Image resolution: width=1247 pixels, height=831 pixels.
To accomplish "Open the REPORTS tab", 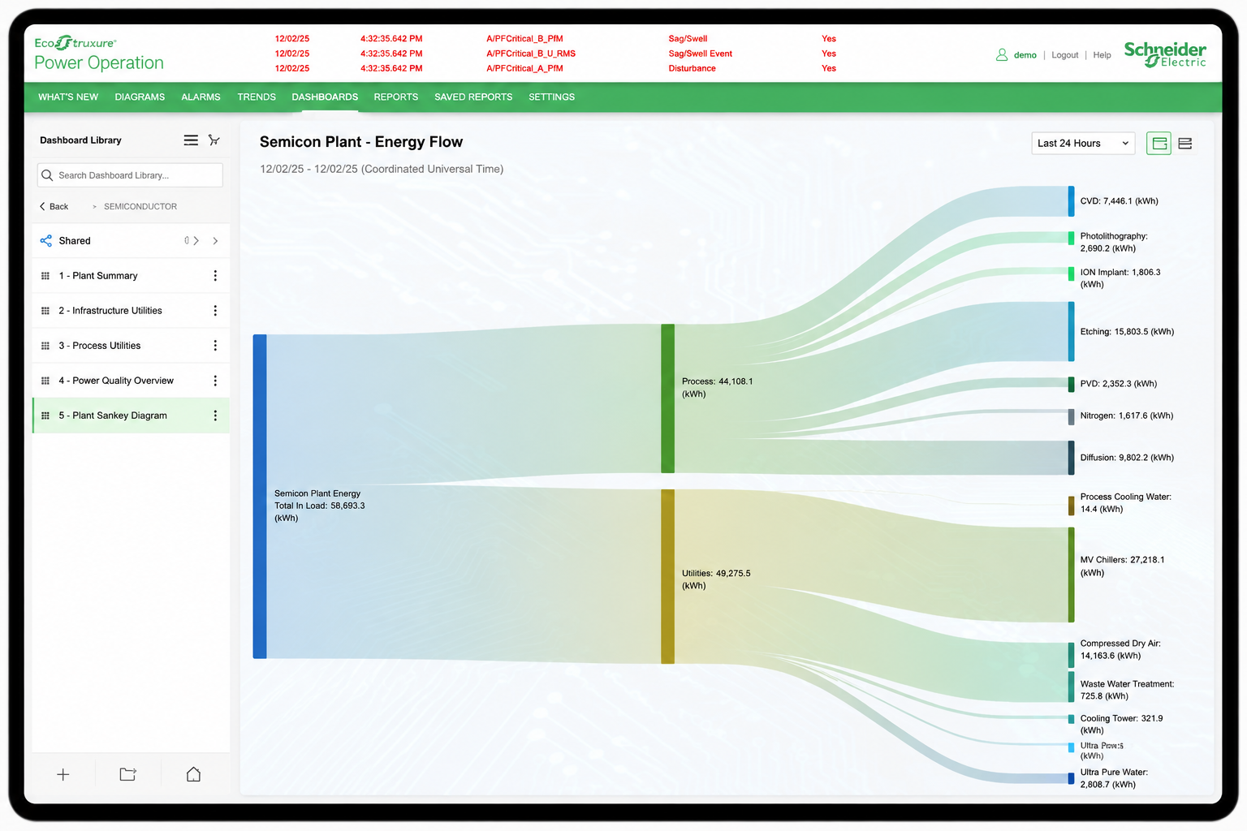I will (396, 97).
